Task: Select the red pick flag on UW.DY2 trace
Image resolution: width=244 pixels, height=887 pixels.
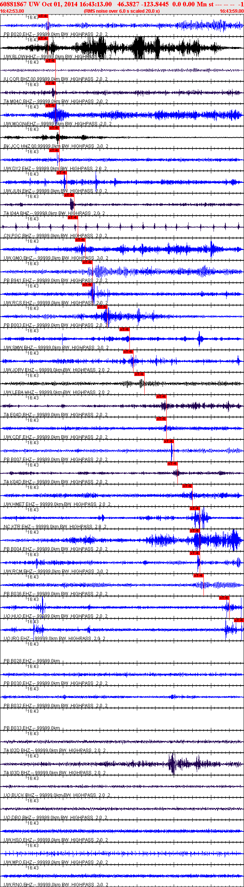Action: [54, 150]
